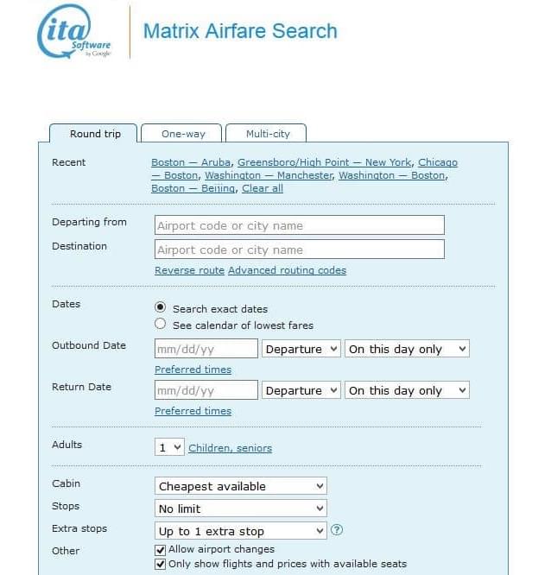551x575 pixels.
Task: Toggle Only show flights with available seats
Action: click(x=160, y=564)
